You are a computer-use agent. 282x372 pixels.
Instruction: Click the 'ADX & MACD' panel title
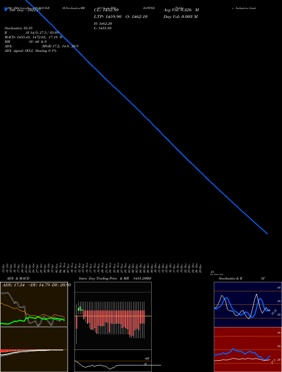click(18, 278)
